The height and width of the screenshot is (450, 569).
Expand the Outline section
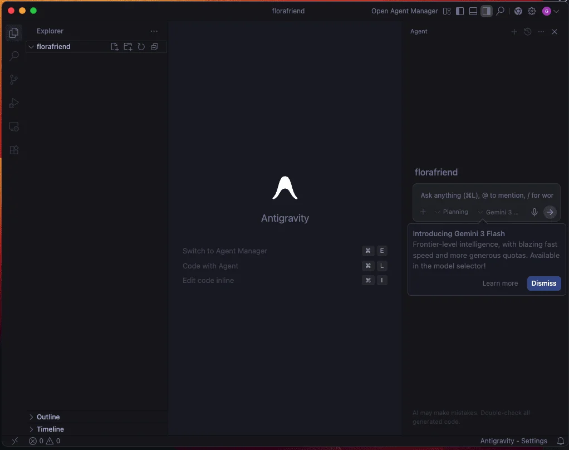(48, 417)
